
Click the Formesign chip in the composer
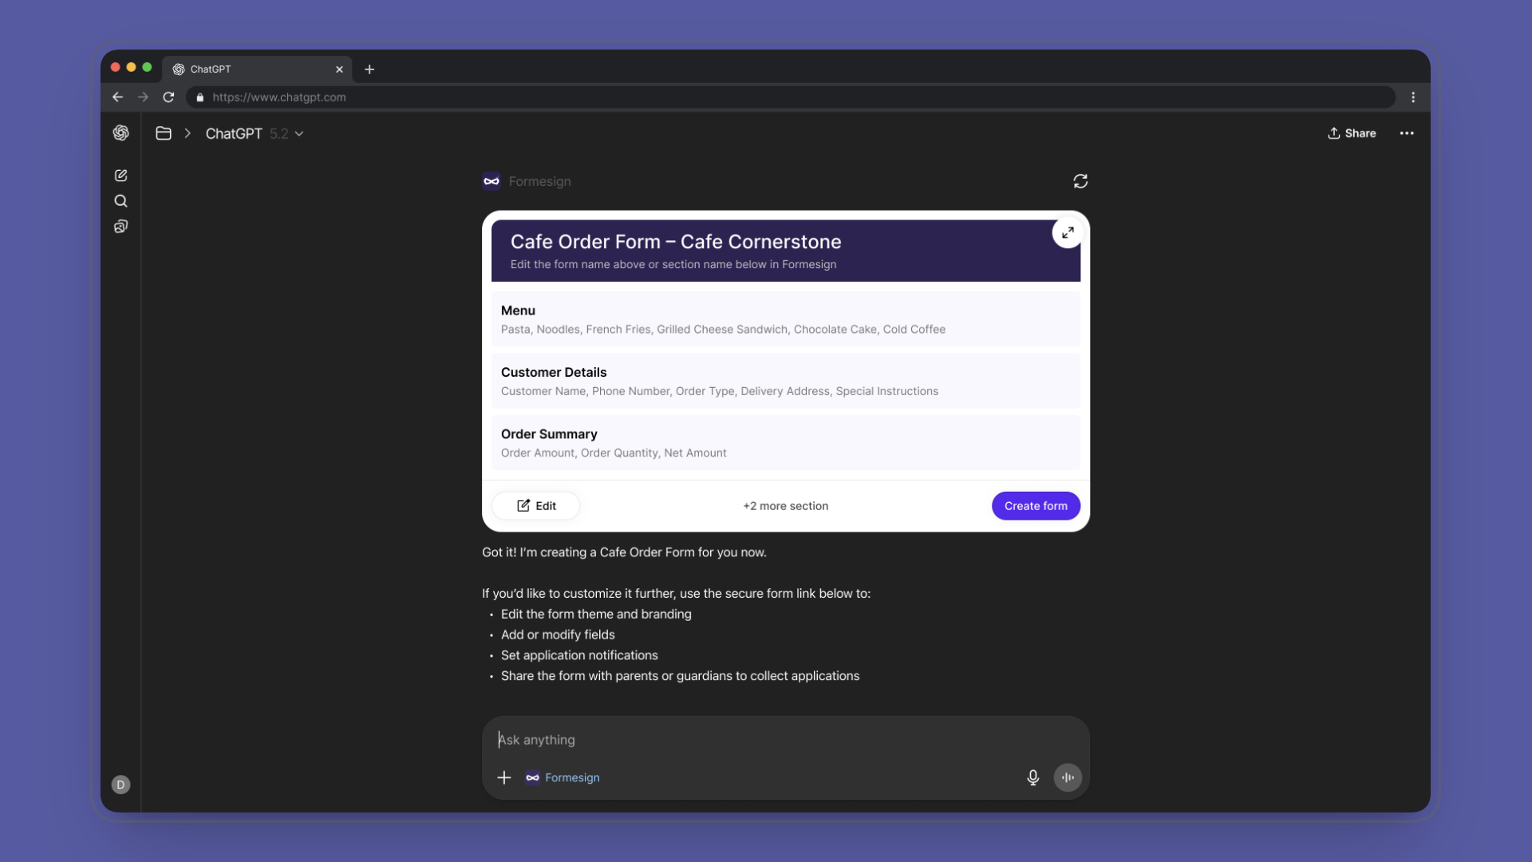pos(563,777)
